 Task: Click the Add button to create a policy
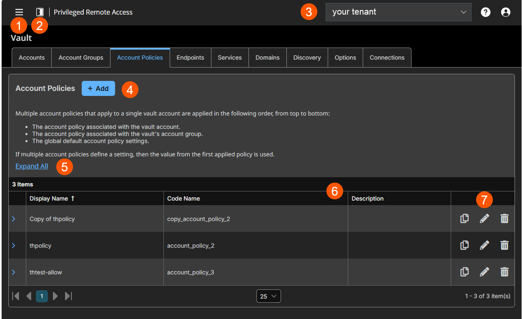coord(98,88)
